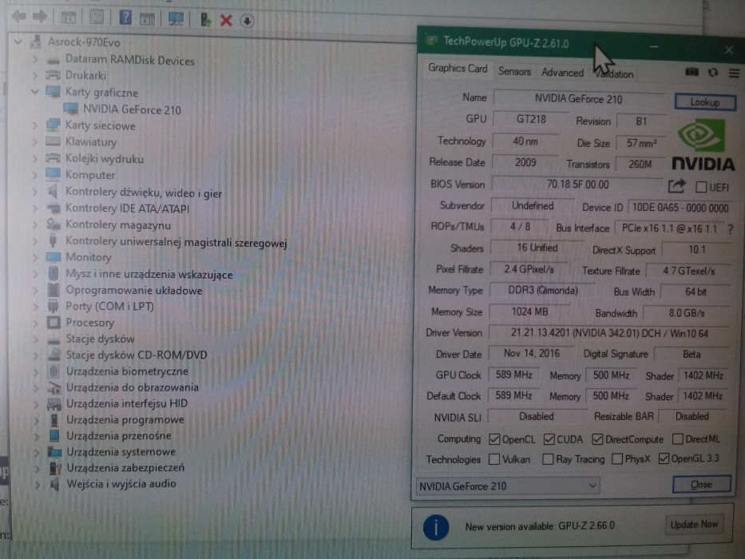Export BIOS using the share arrow icon
This screenshot has width=745, height=559.
click(676, 186)
